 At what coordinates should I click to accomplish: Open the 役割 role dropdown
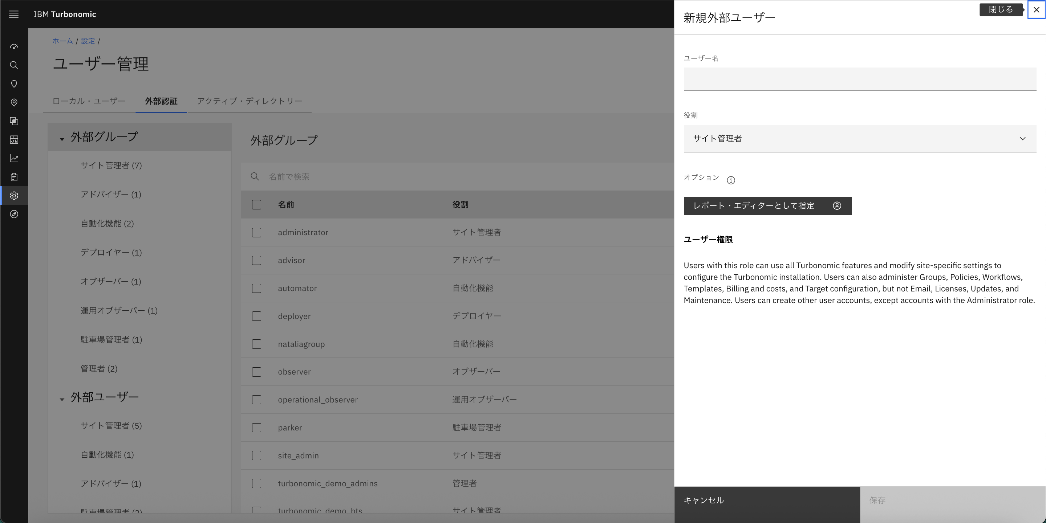pos(860,139)
